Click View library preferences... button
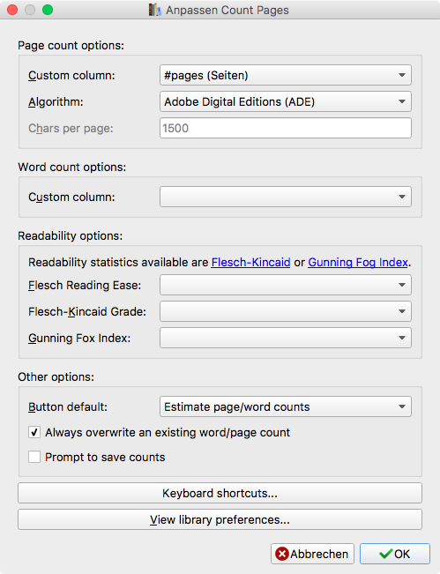The width and height of the screenshot is (440, 574). point(220,519)
